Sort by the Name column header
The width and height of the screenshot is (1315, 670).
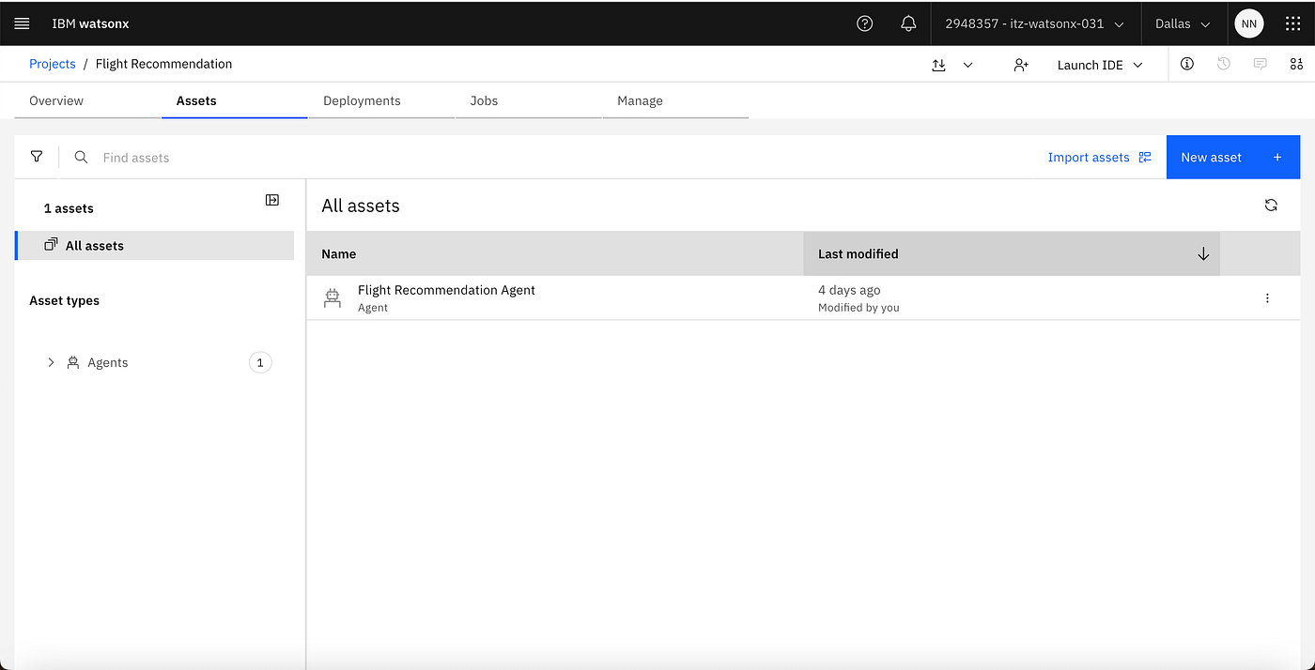coord(554,253)
